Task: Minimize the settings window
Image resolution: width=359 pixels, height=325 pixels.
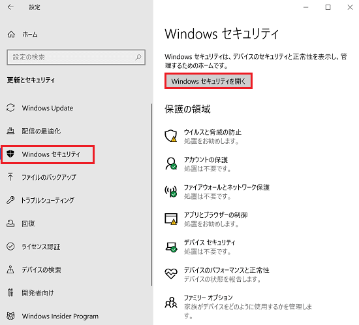Action: tap(305, 7)
